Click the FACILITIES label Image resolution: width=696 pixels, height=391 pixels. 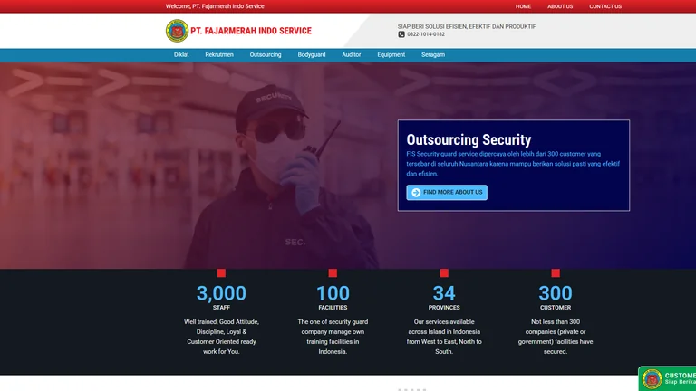333,308
